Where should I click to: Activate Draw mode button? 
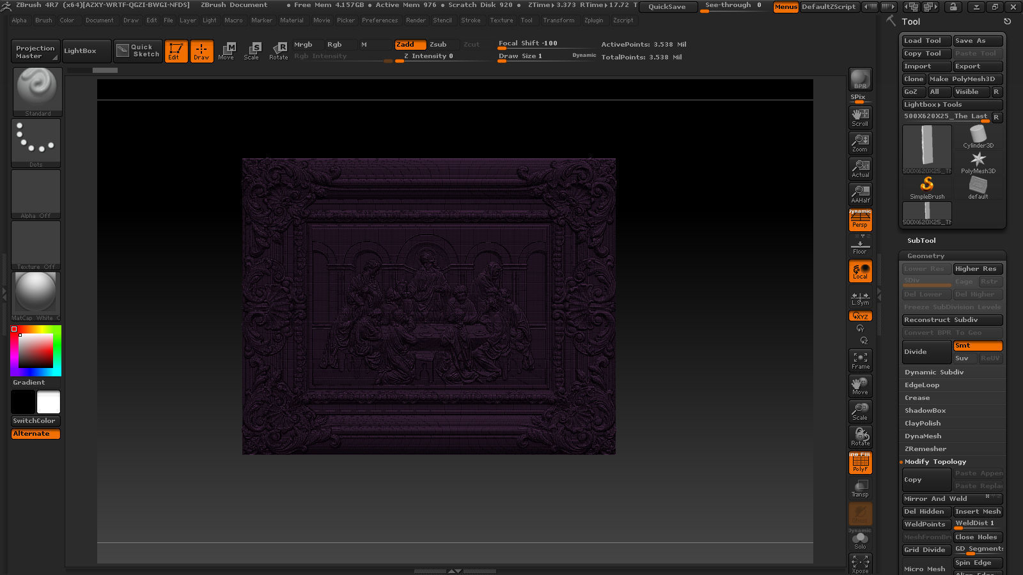pyautogui.click(x=201, y=51)
